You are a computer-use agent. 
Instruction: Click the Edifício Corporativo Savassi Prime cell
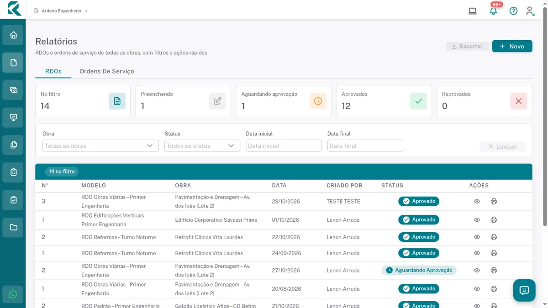pyautogui.click(x=216, y=220)
